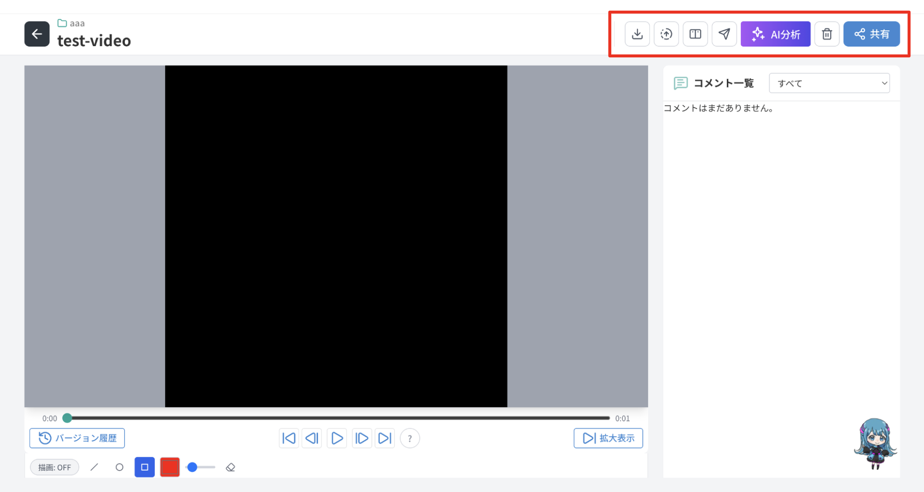Click the 拡大表示 expand view button
924x492 pixels.
point(608,438)
